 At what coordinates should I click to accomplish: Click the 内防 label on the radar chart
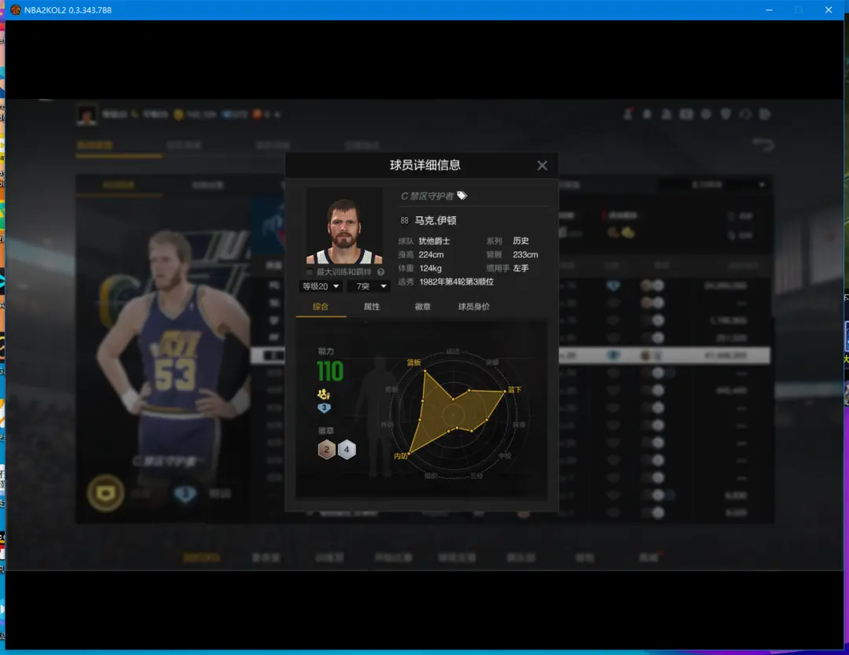click(x=401, y=456)
